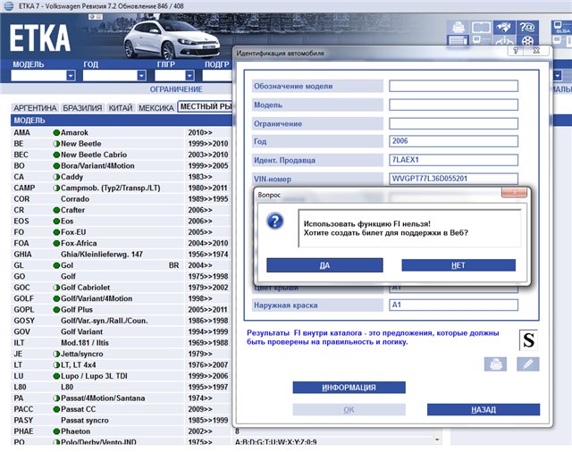Viewport: 572px width, 452px height.
Task: Click the question-mark help button in the Идентификация автомобиля title bar
Action: click(516, 51)
